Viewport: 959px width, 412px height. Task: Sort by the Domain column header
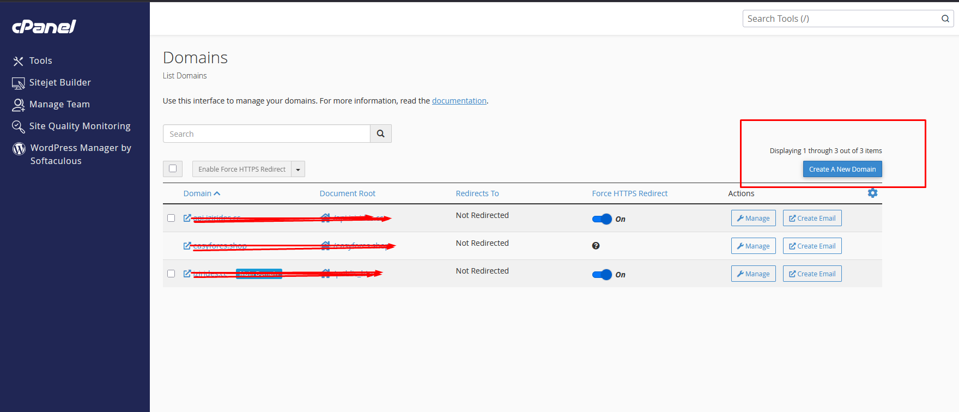click(197, 193)
